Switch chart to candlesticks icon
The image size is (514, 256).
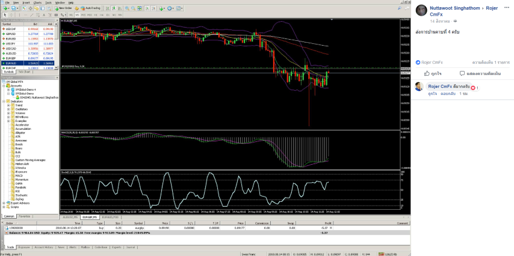coord(114,8)
